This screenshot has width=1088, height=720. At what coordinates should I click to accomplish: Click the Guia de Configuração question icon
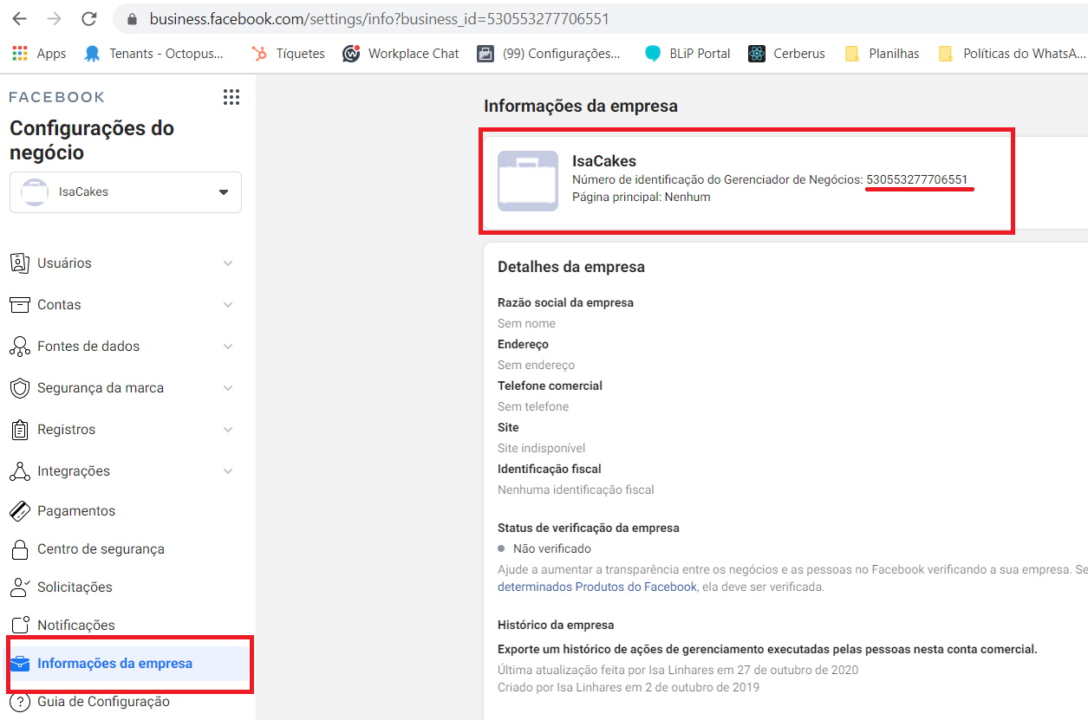pyautogui.click(x=19, y=702)
